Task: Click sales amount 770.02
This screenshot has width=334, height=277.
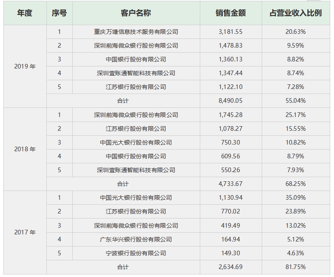Action: pos(230,211)
